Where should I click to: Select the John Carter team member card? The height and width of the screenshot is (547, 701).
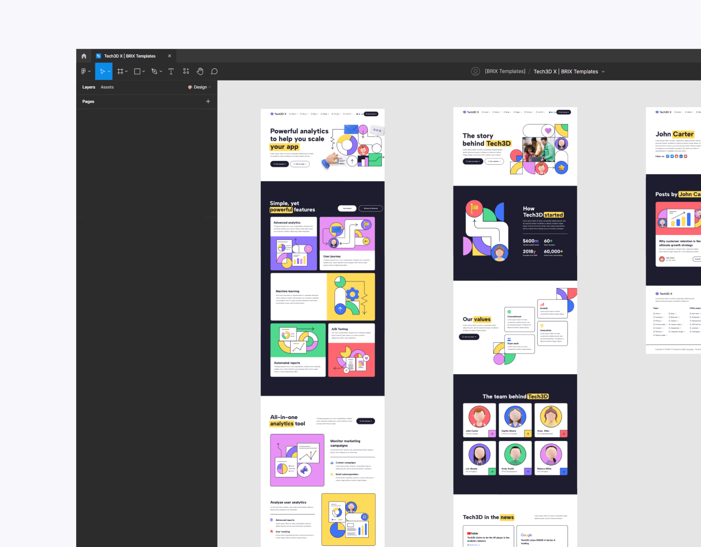click(x=480, y=420)
